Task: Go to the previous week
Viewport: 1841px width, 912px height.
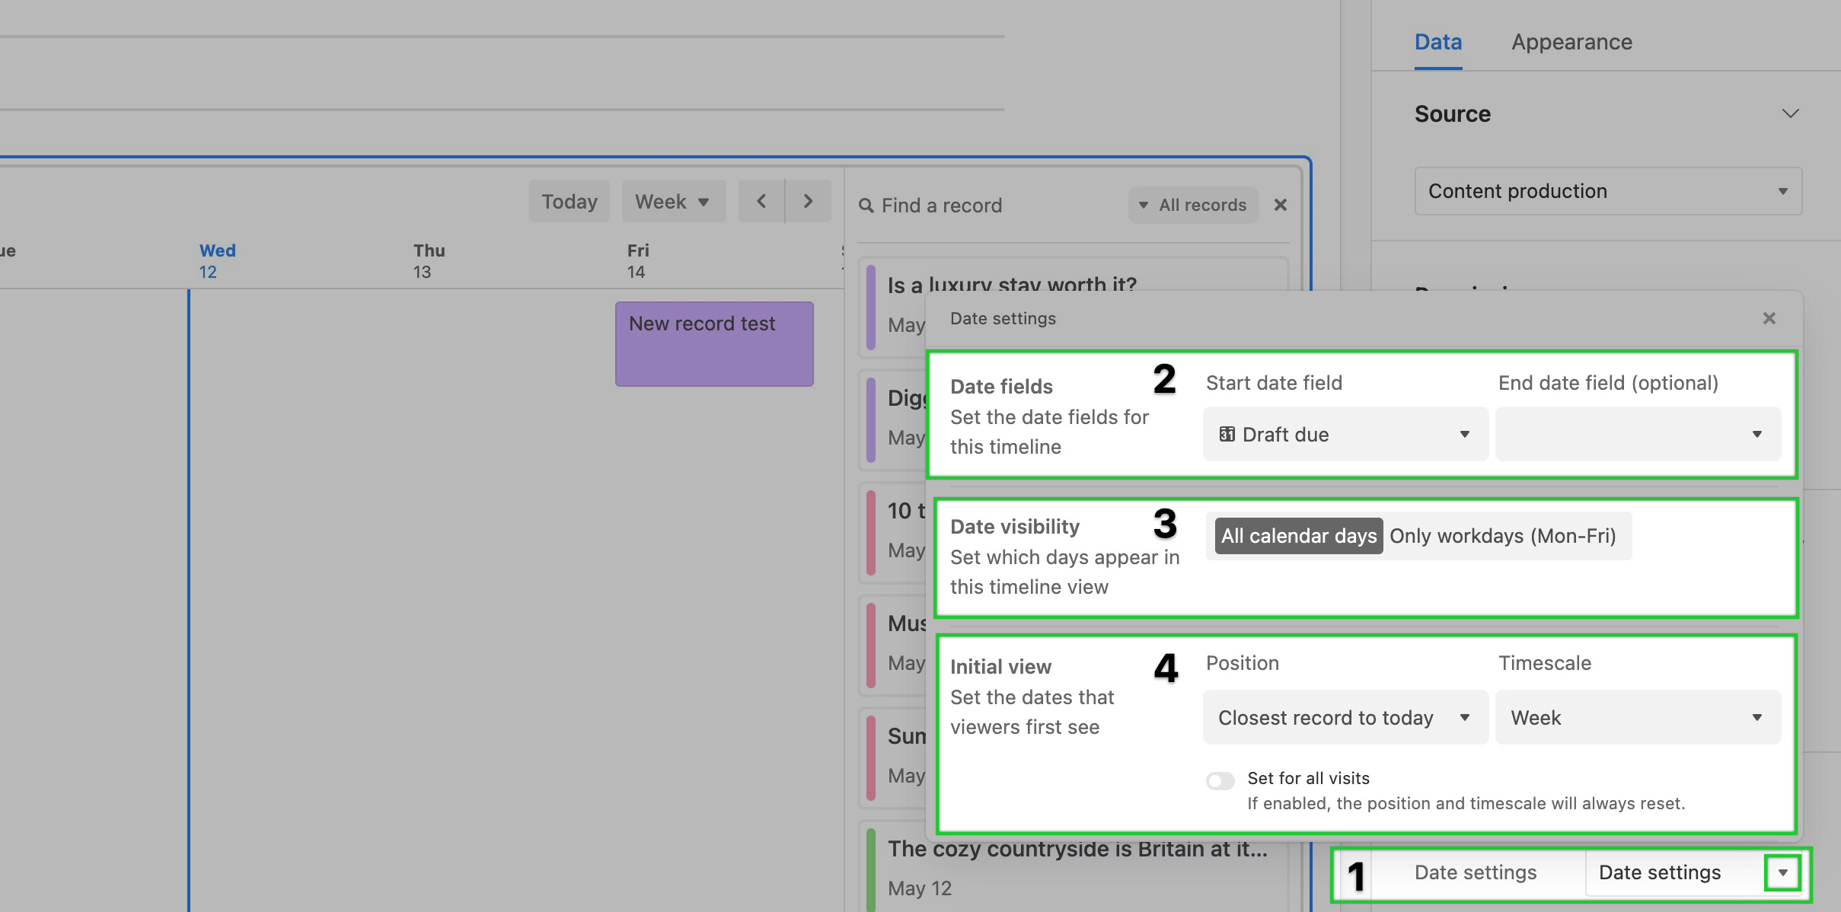Action: pos(761,201)
